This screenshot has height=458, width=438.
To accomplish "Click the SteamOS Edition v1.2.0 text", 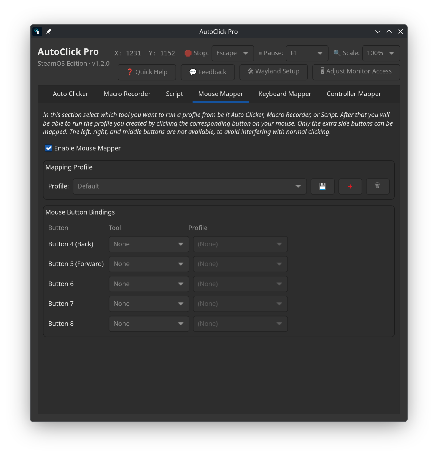I will pyautogui.click(x=74, y=64).
